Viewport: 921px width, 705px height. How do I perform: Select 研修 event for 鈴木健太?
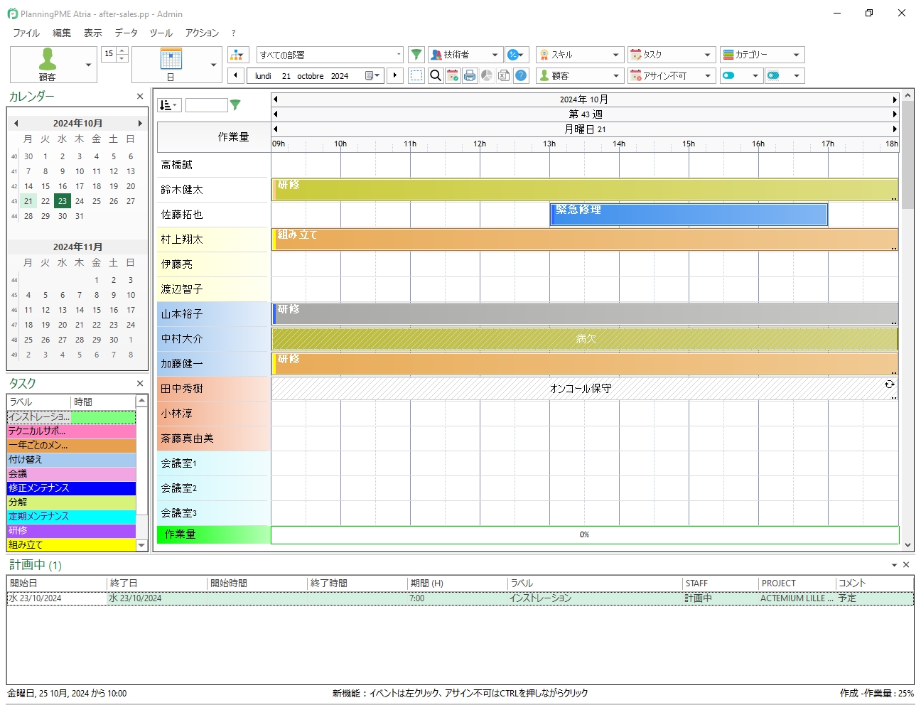click(585, 190)
